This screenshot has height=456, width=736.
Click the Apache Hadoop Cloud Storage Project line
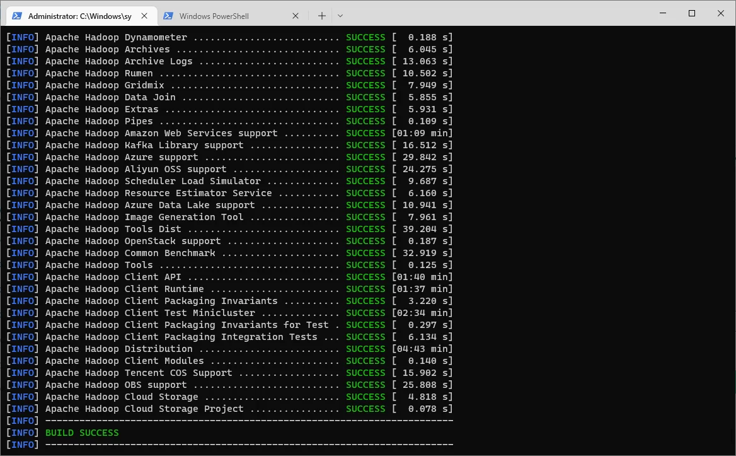pyautogui.click(x=144, y=409)
